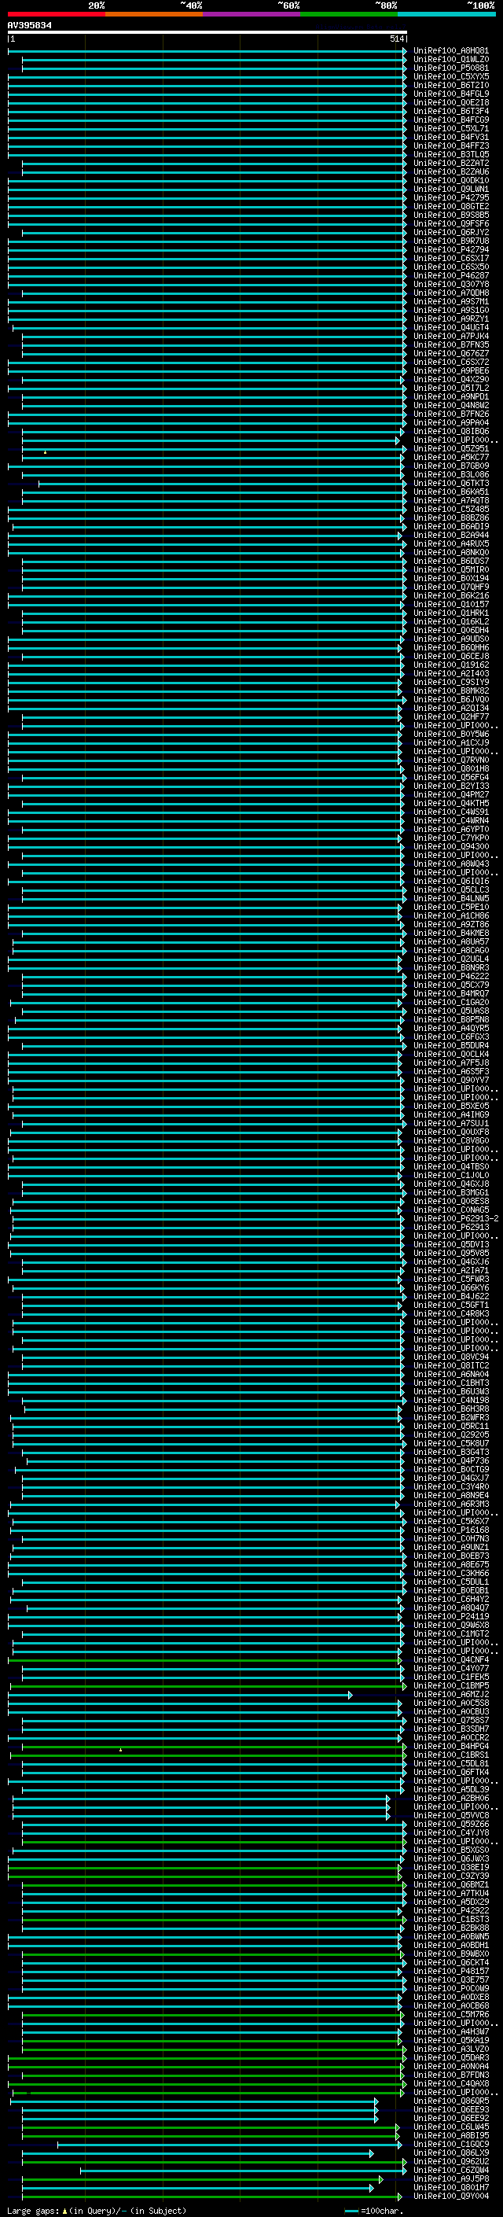Screen dimensions: 503x2217
Task: Click the red 20% identity legend segment
Action: click(x=57, y=14)
